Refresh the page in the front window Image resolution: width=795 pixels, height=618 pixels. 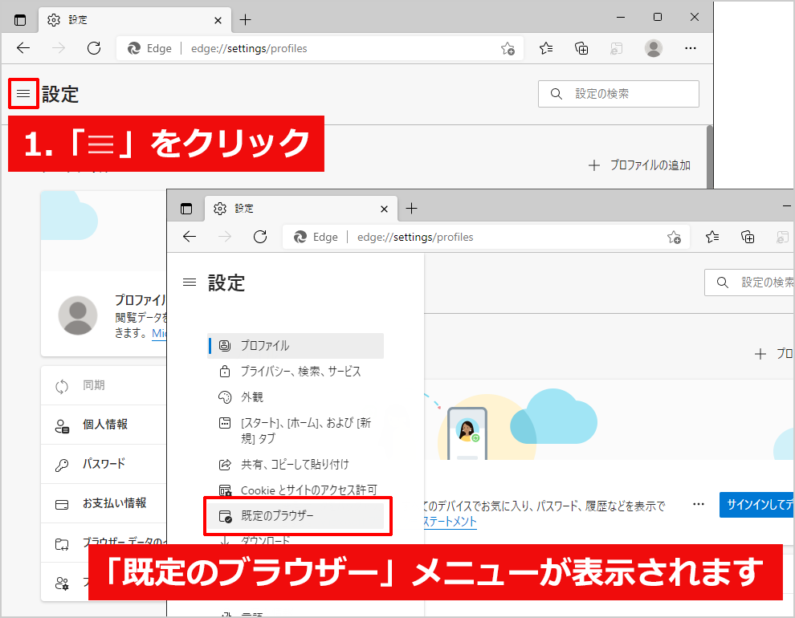[x=260, y=237]
